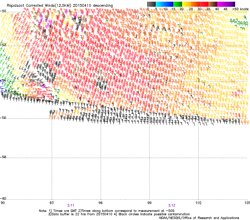Click the purple time marker '2:12'
Image resolution: width=250 pixels, height=220 pixels.
click(x=172, y=205)
